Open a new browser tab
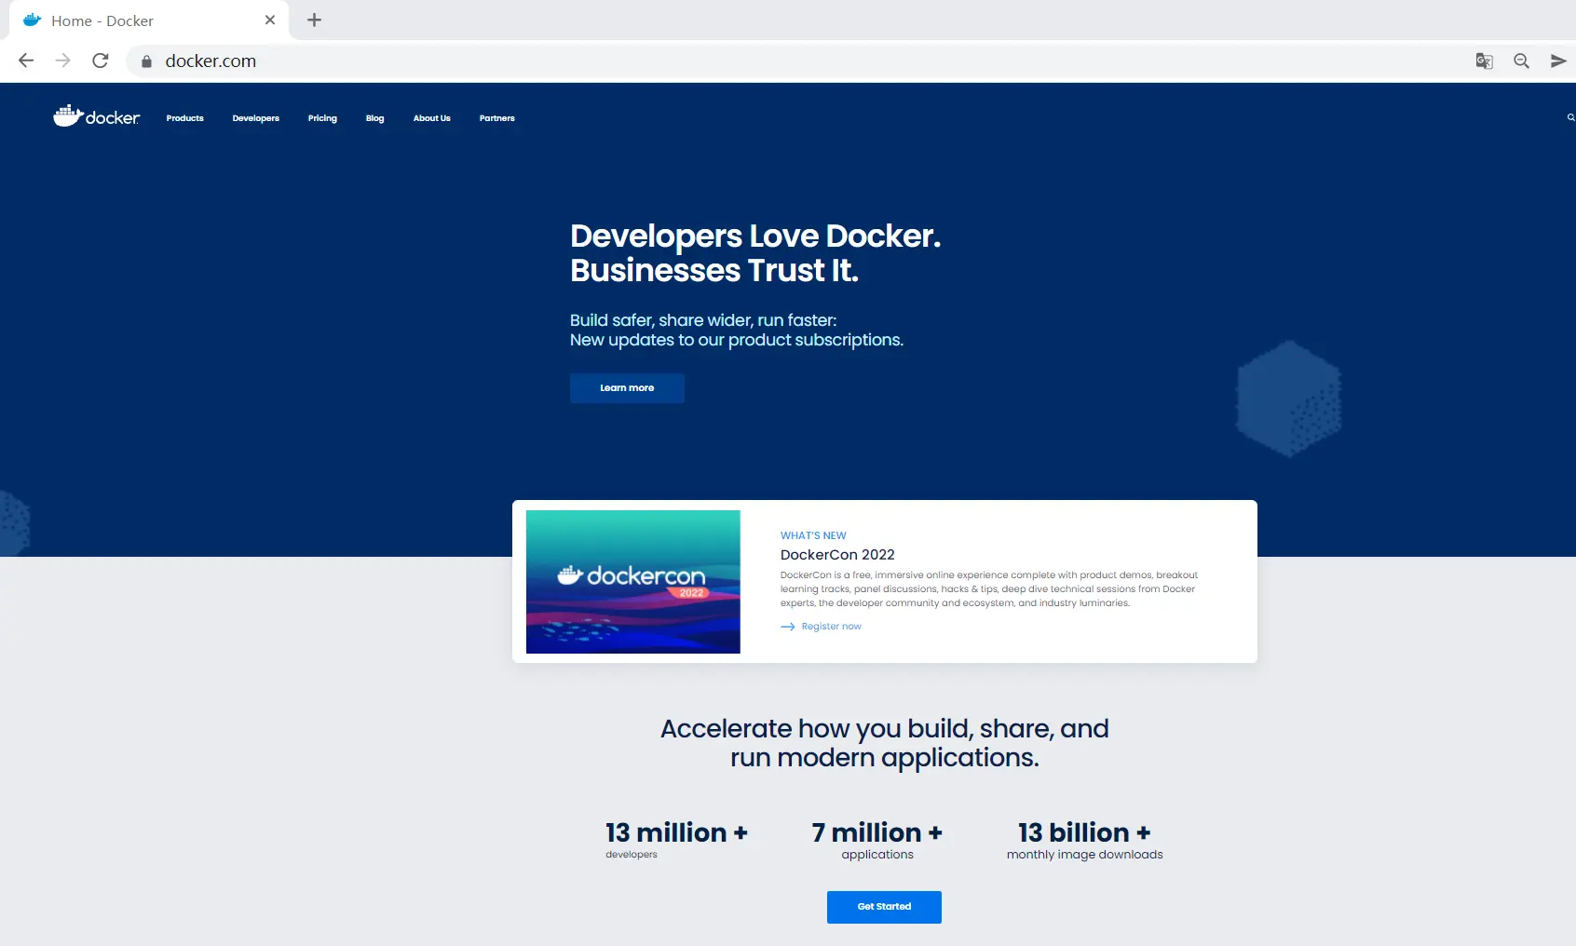The image size is (1576, 946). (315, 20)
